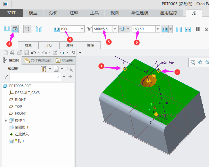This screenshot has height=167, width=209.
Task: Click the windows switch icon
Action: tap(62, 53)
